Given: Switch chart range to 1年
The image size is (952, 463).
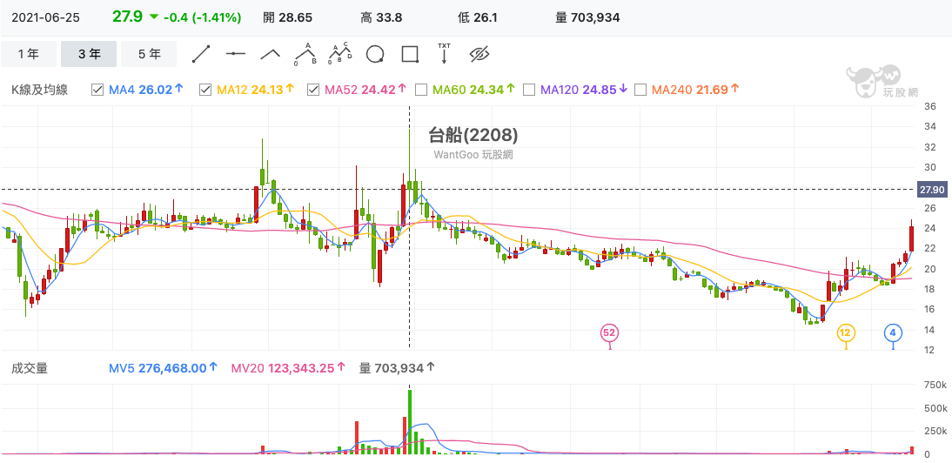Looking at the screenshot, I should tap(29, 54).
